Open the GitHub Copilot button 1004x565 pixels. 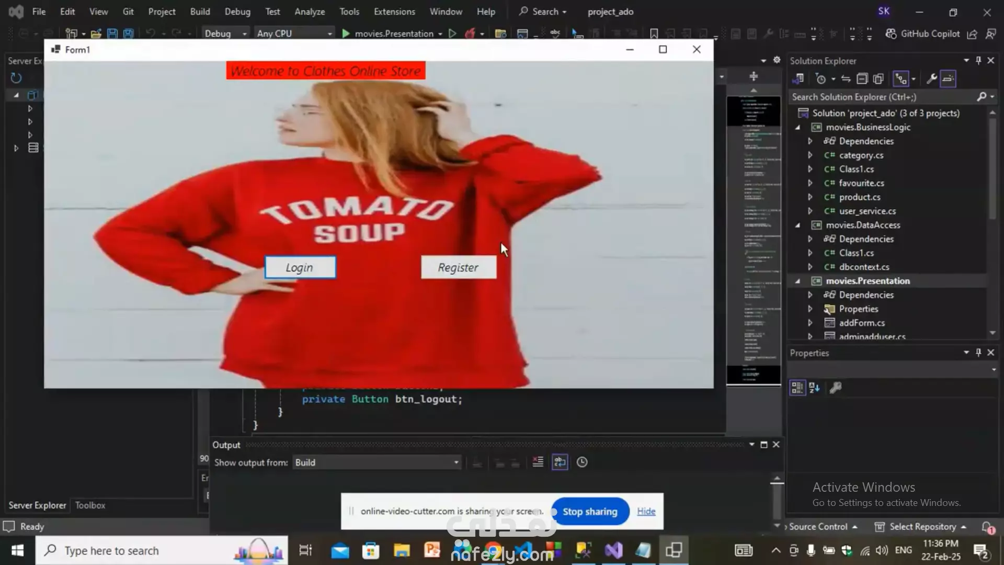click(923, 33)
